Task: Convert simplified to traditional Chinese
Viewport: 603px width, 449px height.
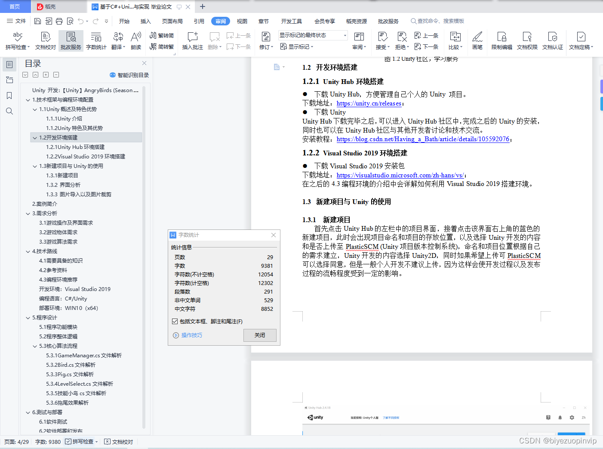Action: 162,47
